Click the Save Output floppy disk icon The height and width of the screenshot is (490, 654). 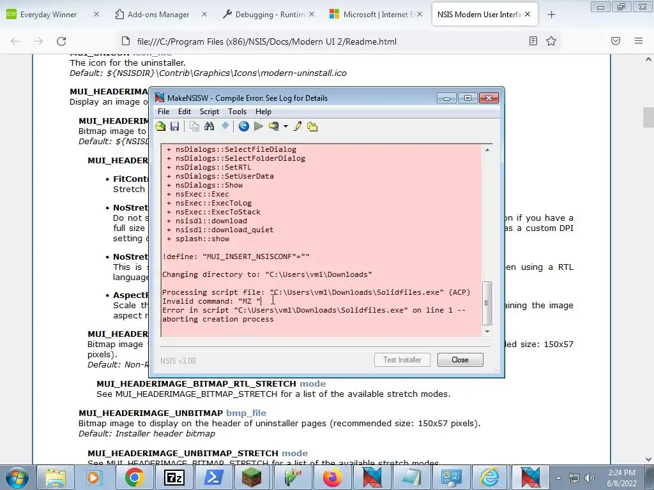point(175,126)
